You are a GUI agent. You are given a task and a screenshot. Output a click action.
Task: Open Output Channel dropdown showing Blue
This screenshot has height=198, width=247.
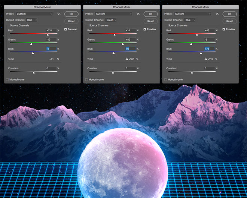(x=190, y=20)
